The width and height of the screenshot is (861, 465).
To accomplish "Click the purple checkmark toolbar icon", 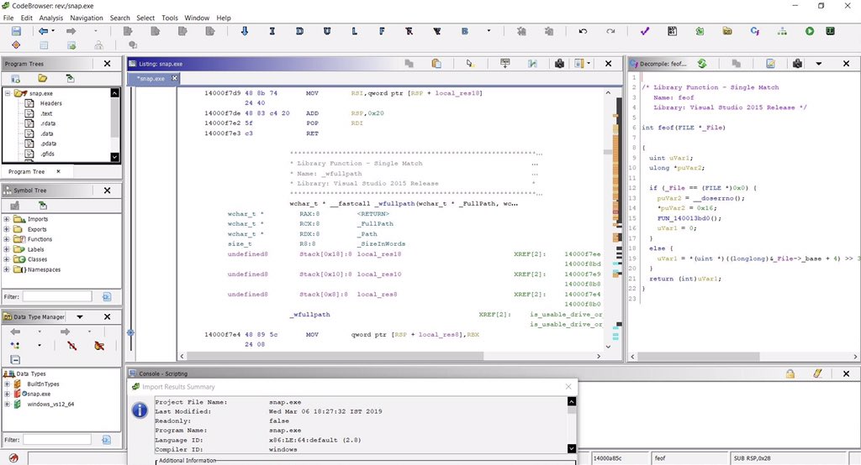I will click(645, 31).
